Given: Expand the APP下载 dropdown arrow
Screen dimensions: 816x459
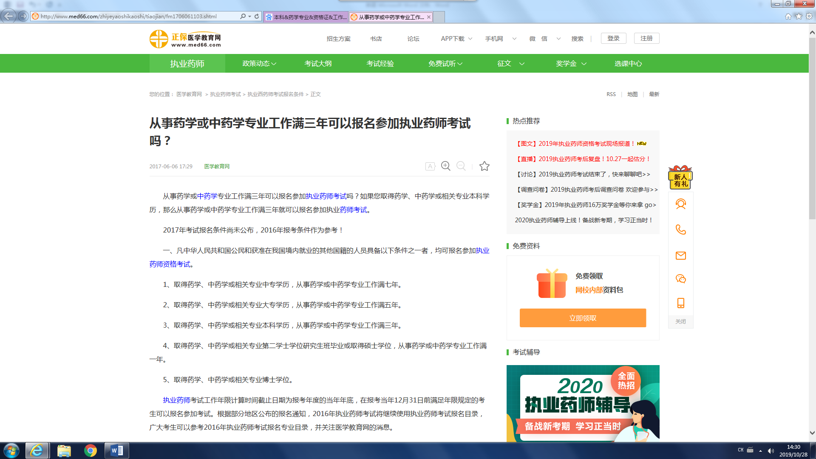Looking at the screenshot, I should [470, 39].
